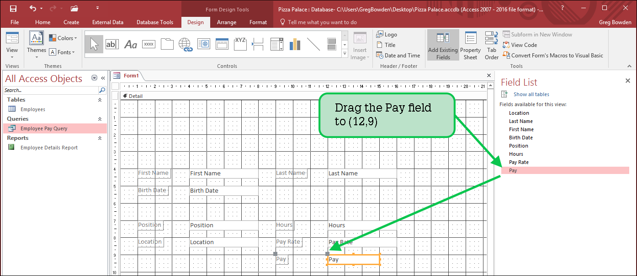Screen dimensions: 637x276
Task: Open the Employees table
Action: pyautogui.click(x=33, y=109)
